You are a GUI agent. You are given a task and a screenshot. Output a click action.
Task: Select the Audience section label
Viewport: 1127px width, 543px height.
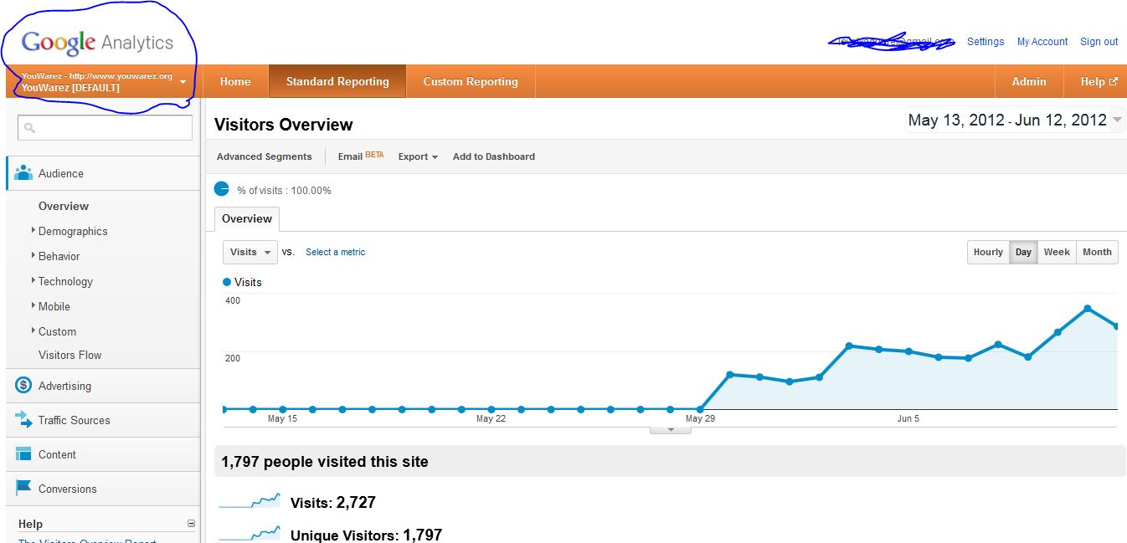click(61, 174)
